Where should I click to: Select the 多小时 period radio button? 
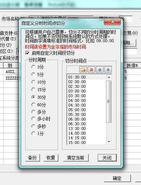[x=34, y=119]
